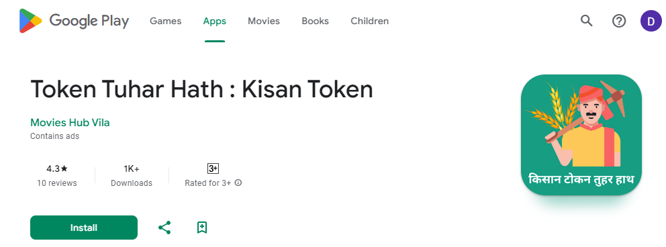Select the Apps tab

[x=214, y=21]
